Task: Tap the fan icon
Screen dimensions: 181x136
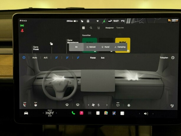Action: 93,105
